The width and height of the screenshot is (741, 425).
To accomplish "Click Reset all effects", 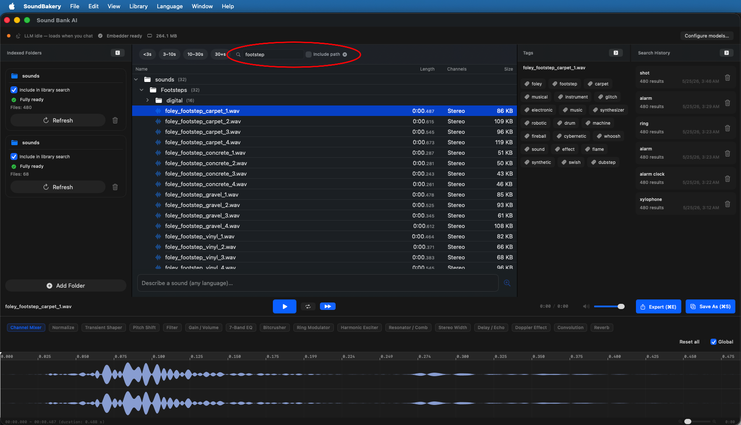I will 689,342.
